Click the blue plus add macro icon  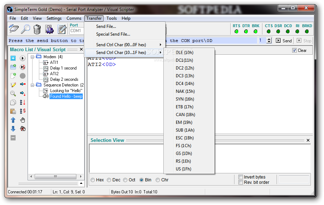coord(13,58)
